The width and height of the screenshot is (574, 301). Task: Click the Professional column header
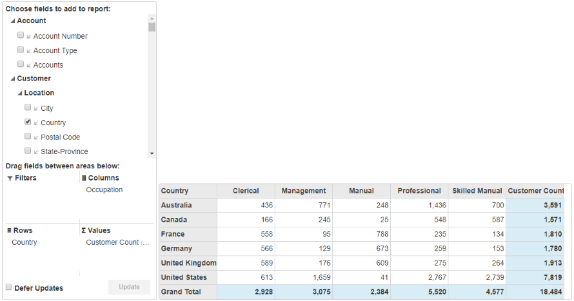click(x=419, y=191)
